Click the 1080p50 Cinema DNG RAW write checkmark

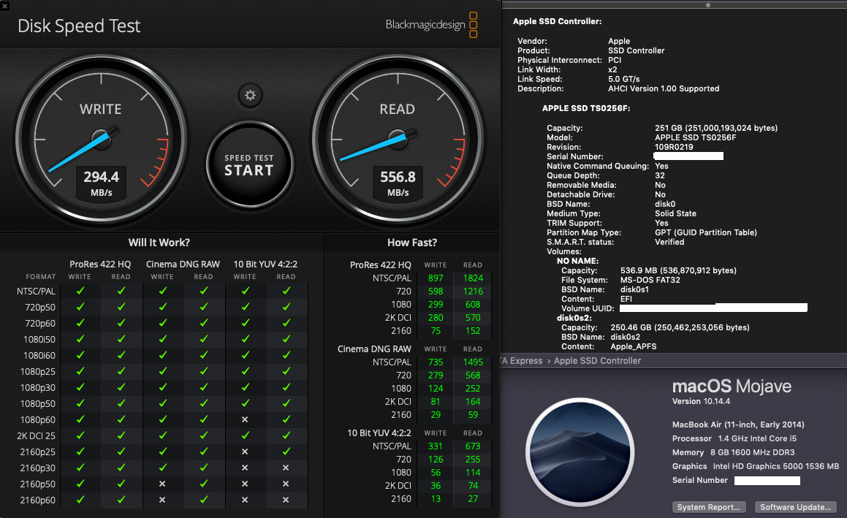click(x=162, y=403)
